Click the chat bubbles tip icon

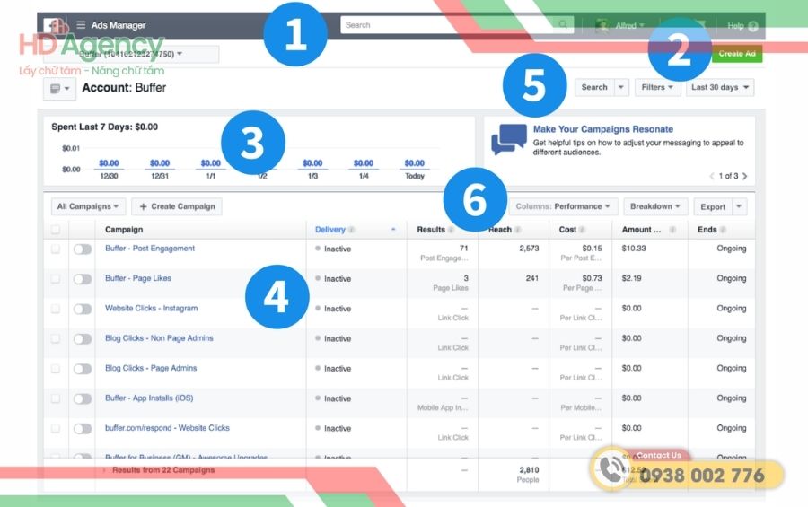click(509, 139)
